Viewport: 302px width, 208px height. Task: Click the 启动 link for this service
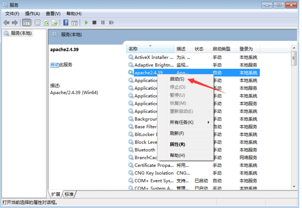point(54,65)
